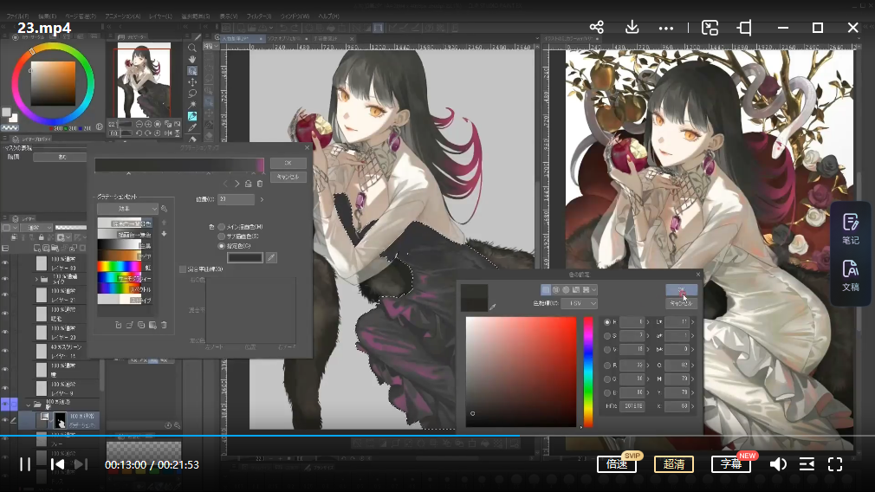
Task: Expand H value slider arrow
Action: click(x=648, y=322)
